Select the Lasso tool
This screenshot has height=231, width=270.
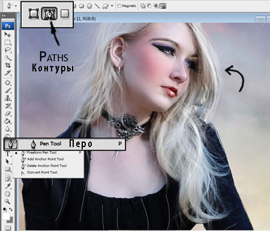[8, 50]
